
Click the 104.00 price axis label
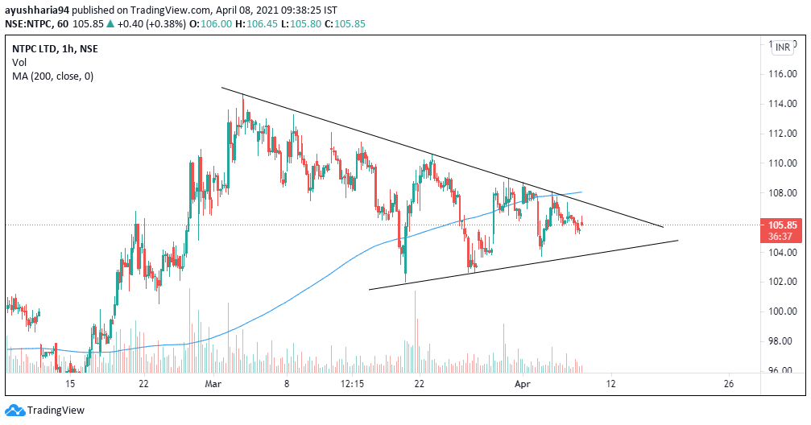pos(783,252)
